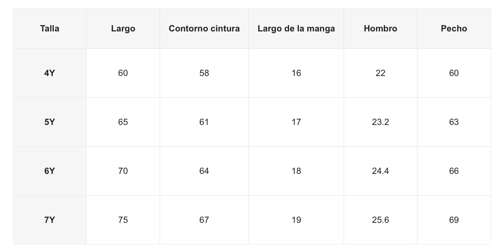503x251 pixels.
Task: Click the Largo de la manga header
Action: point(296,28)
